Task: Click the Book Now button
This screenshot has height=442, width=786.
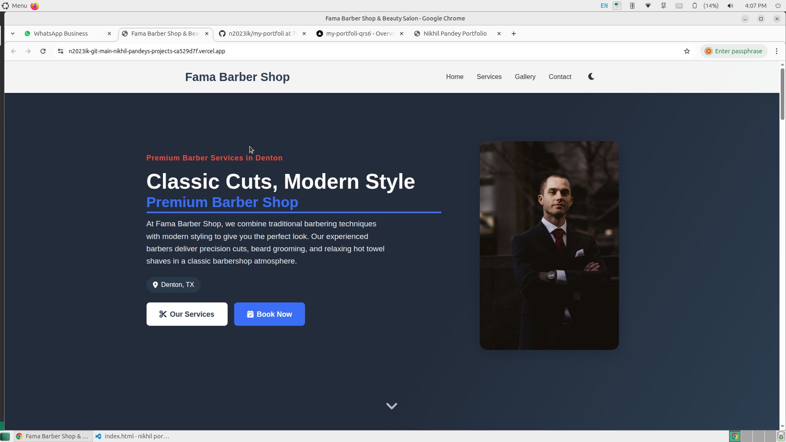Action: tap(269, 314)
